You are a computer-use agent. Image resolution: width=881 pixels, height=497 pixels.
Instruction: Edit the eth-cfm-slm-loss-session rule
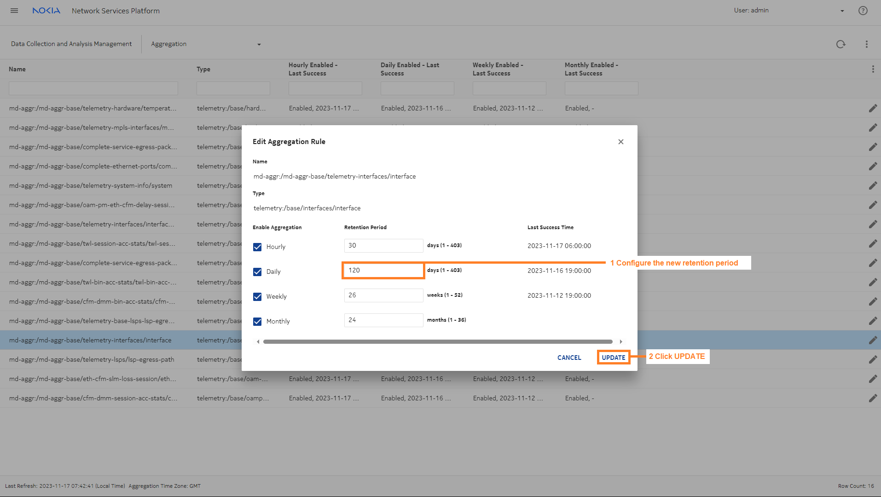pos(873,379)
